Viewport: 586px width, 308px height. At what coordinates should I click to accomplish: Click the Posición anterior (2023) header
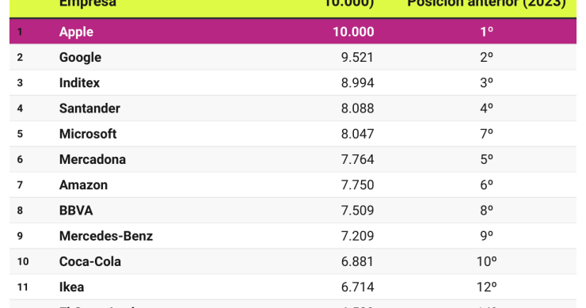(x=486, y=4)
